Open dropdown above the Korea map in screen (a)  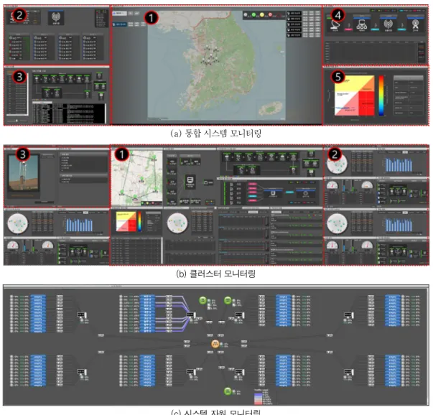[120, 13]
